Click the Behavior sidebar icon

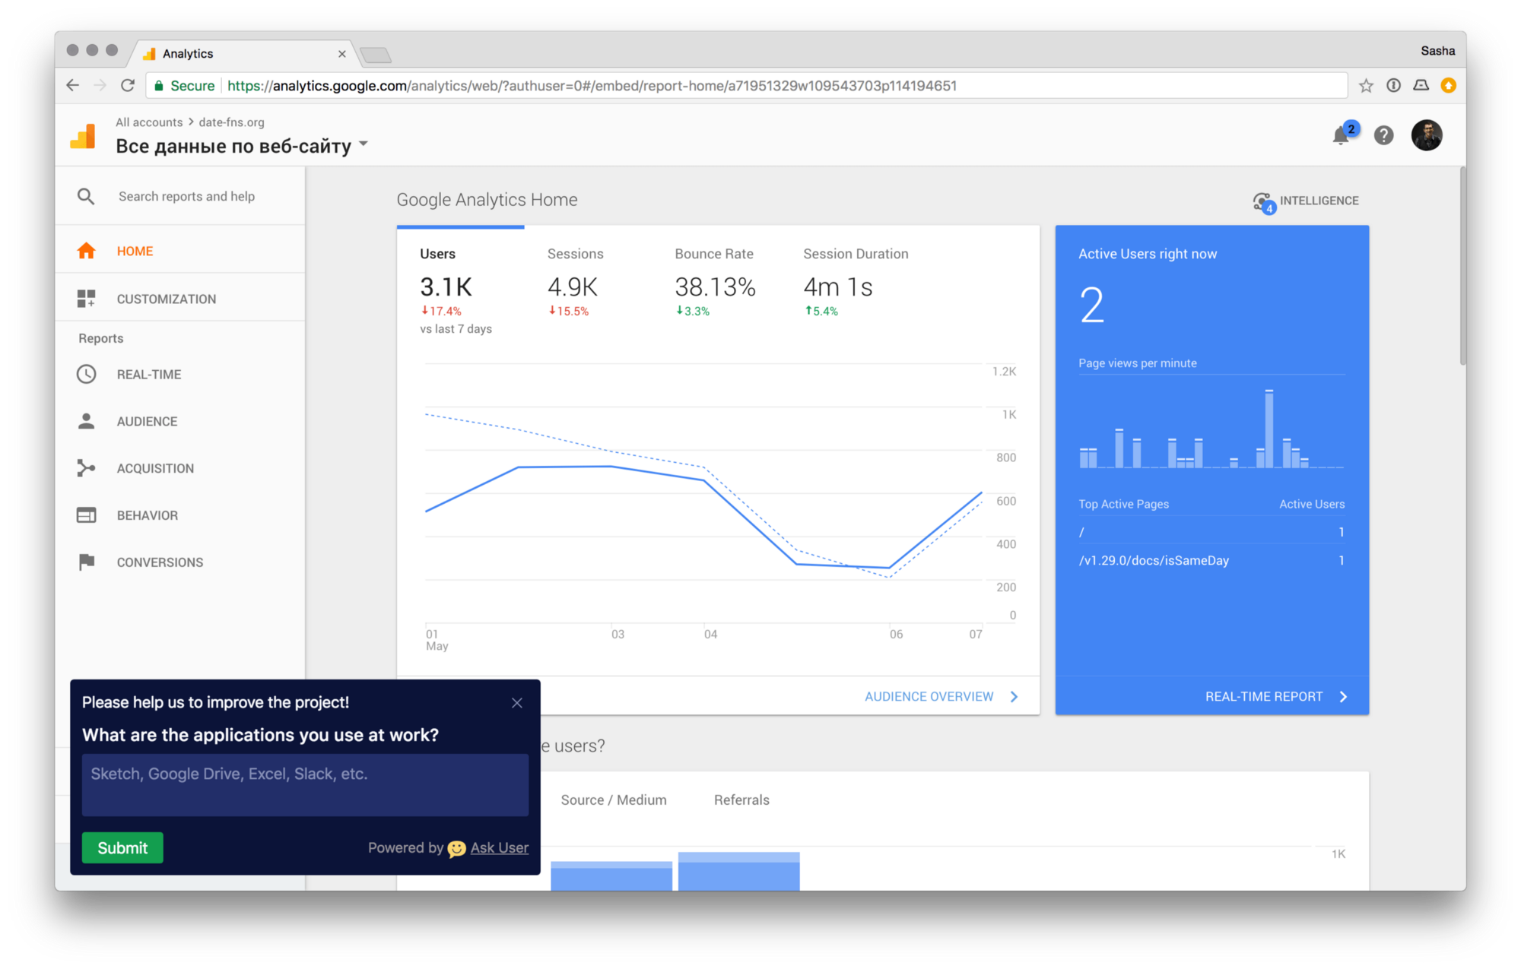[87, 515]
